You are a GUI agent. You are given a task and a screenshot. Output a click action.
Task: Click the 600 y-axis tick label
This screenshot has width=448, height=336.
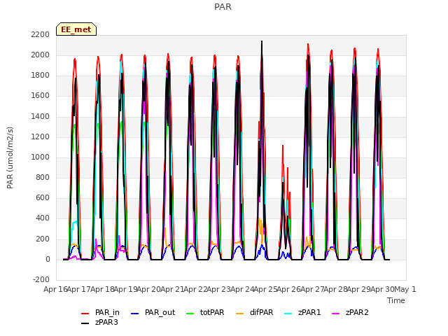(43, 197)
